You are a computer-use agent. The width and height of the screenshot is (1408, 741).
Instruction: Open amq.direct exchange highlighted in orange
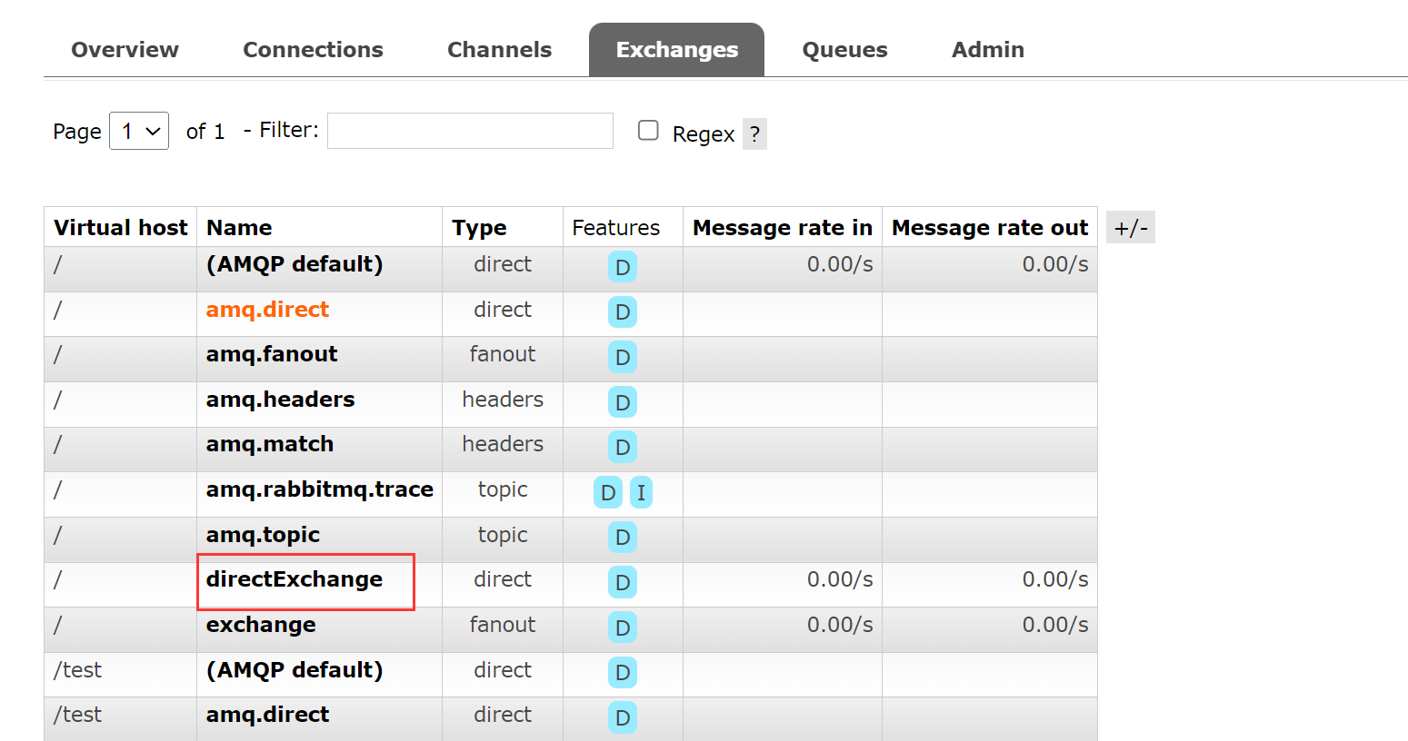[267, 310]
